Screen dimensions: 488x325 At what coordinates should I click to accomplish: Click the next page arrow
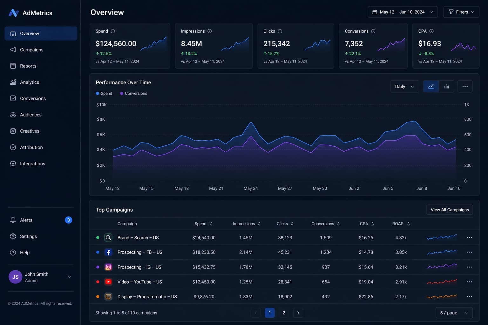pos(298,313)
